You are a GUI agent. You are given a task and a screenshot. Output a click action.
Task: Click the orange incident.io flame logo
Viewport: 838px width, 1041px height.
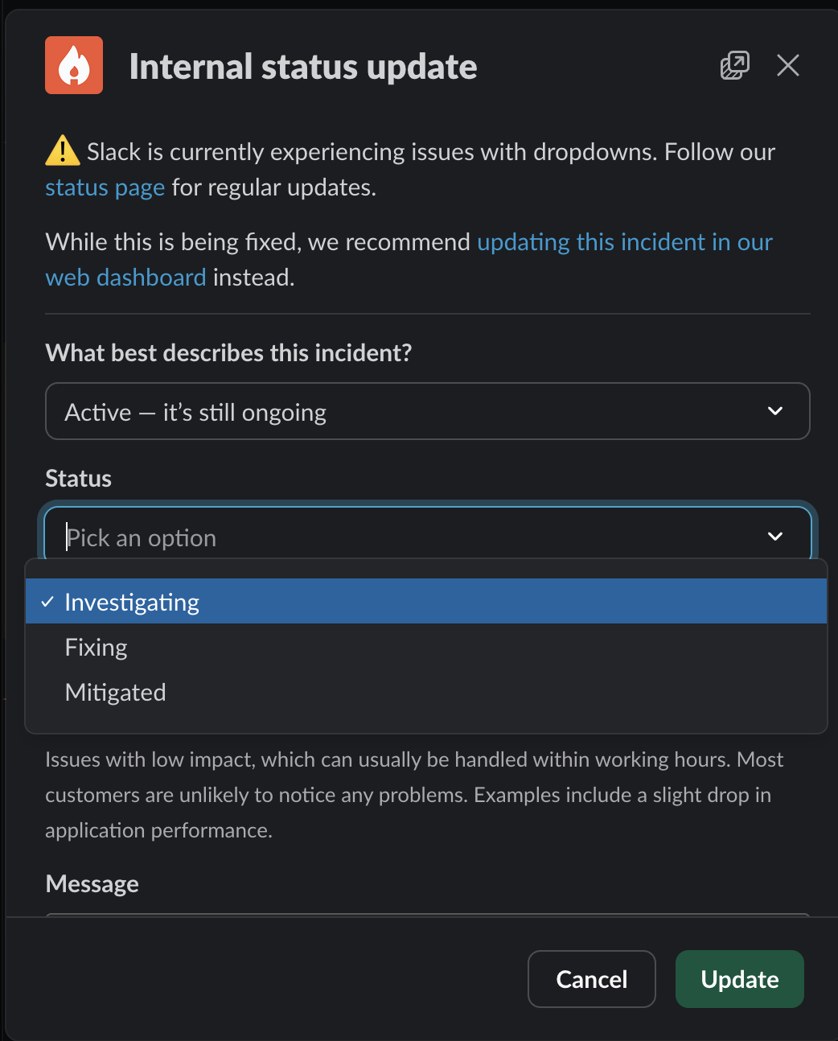pyautogui.click(x=74, y=65)
